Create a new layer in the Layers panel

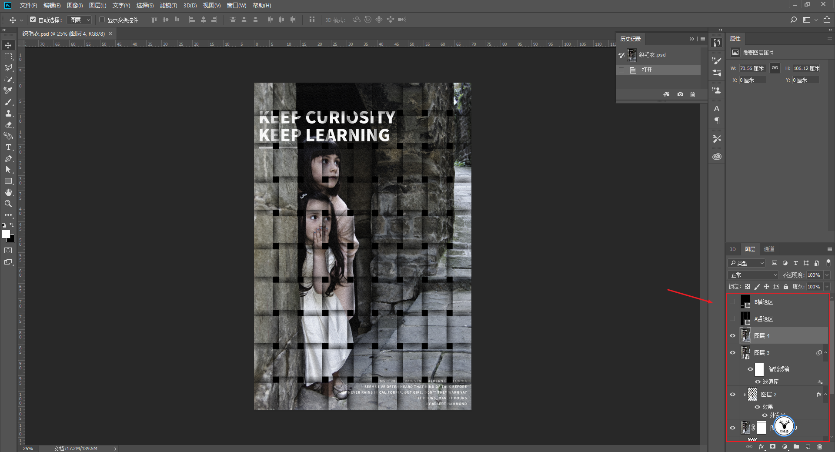tap(808, 447)
